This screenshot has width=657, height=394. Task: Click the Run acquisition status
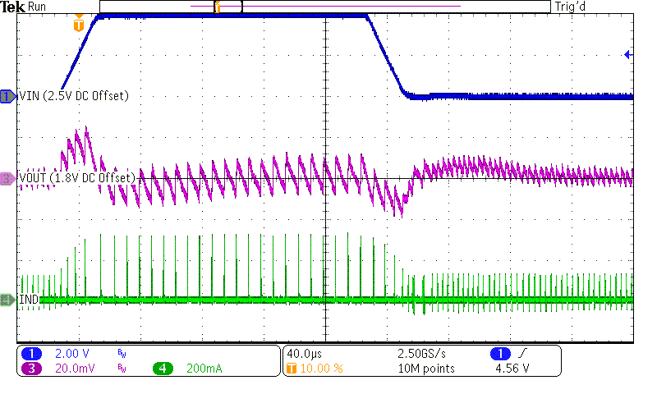38,7
